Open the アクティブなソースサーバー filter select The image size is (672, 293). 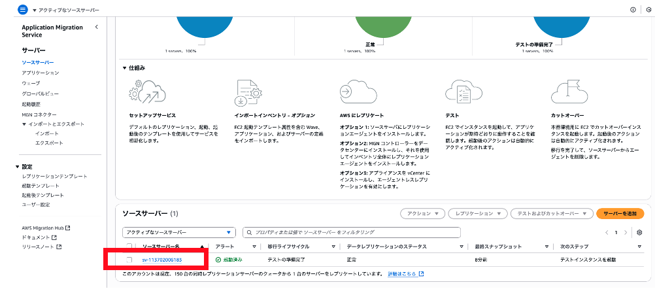178,233
